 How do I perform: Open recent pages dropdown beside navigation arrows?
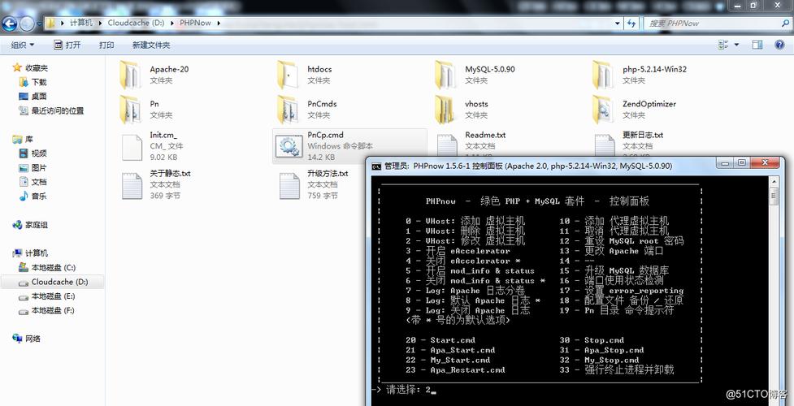click(39, 24)
